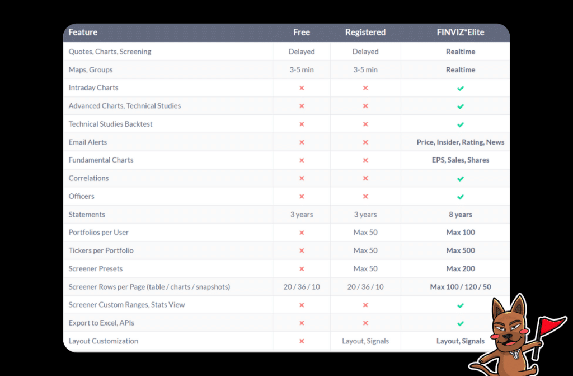Click the FINVIZ*Elite column header
This screenshot has height=376, width=573.
click(460, 32)
